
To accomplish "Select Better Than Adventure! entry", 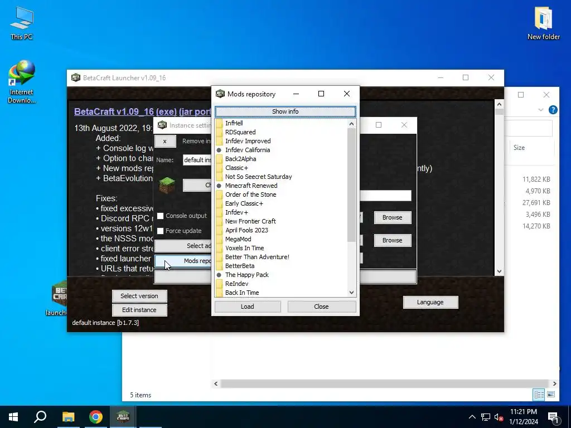I will (257, 257).
